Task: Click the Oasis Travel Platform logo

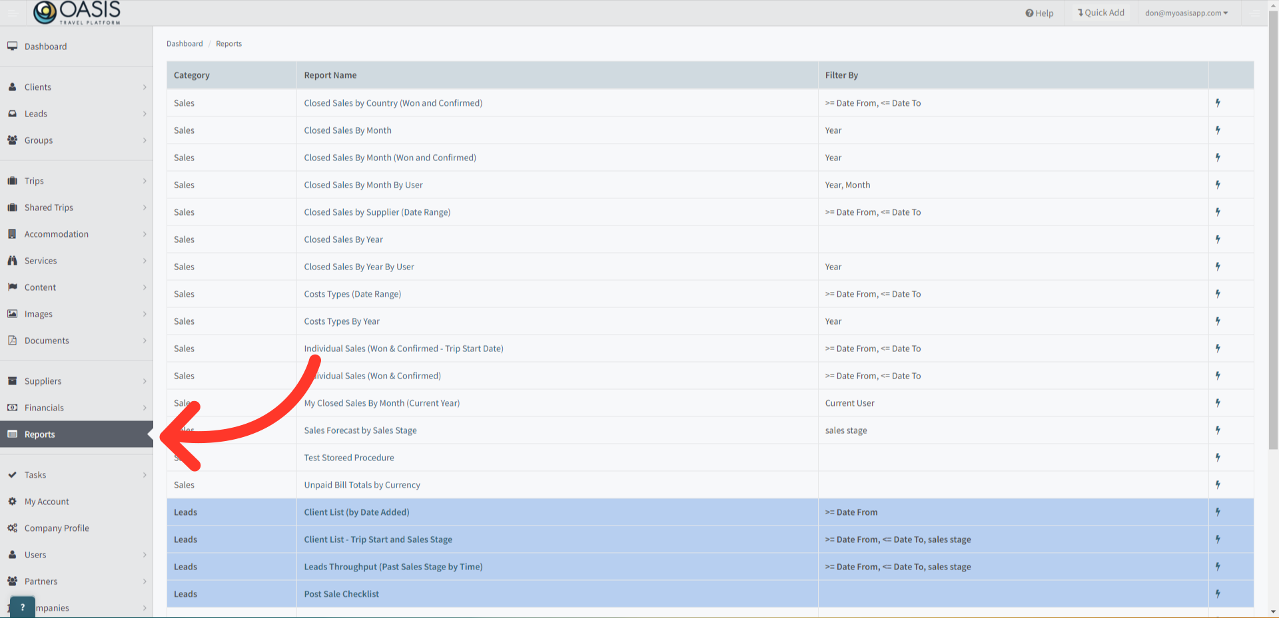Action: point(77,13)
